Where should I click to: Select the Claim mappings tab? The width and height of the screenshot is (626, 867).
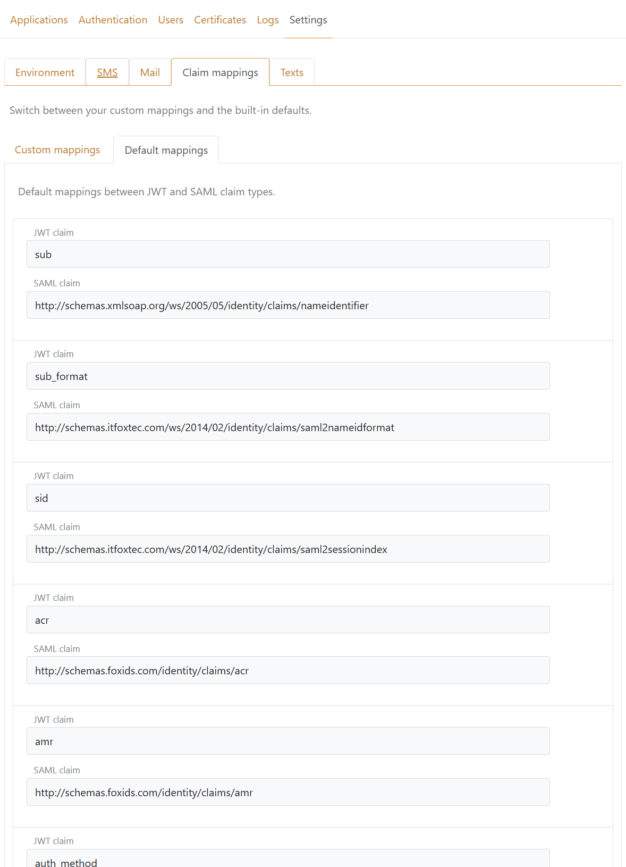pyautogui.click(x=220, y=72)
